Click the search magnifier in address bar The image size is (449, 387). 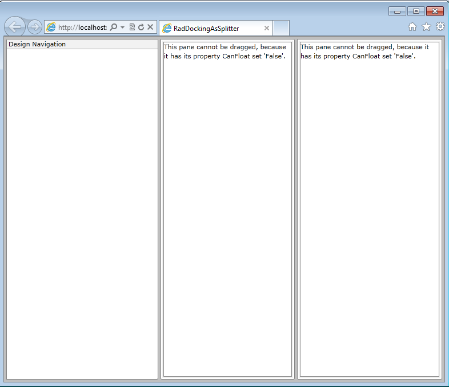(x=114, y=27)
